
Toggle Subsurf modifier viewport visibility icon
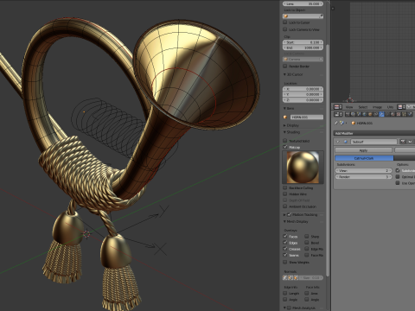point(410,142)
